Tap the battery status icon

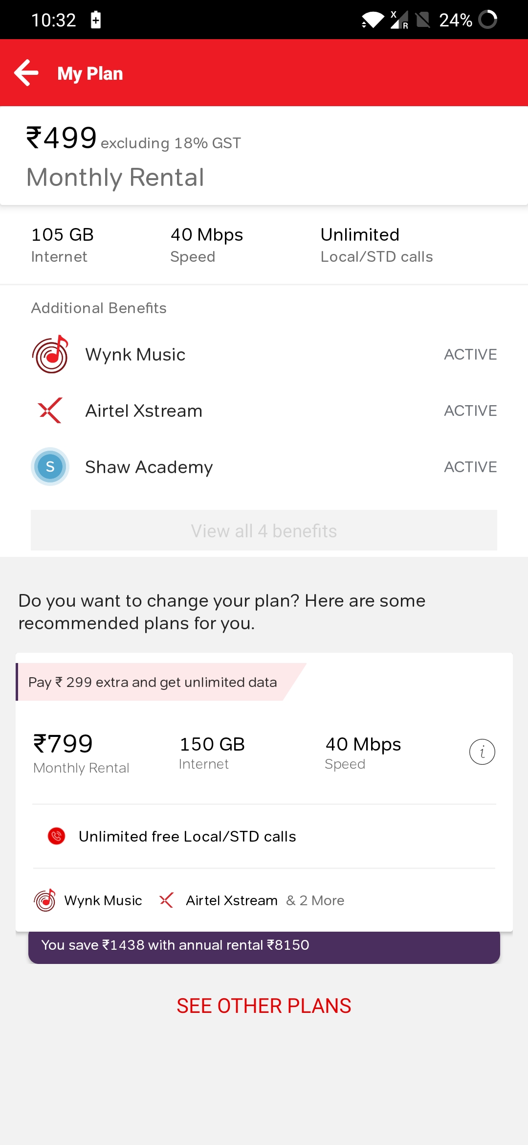pos(487,20)
